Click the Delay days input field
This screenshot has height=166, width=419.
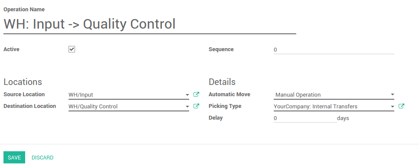pyautogui.click(x=305, y=118)
